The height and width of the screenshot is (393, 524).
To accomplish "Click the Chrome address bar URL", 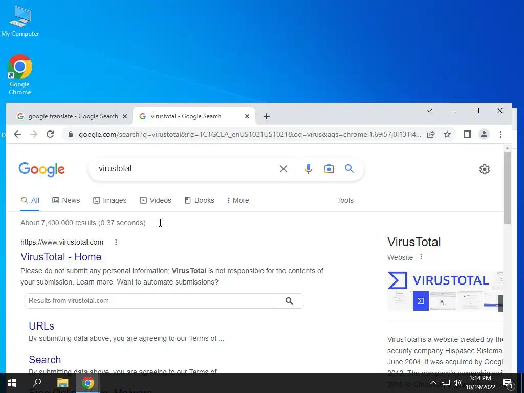I will [x=250, y=135].
